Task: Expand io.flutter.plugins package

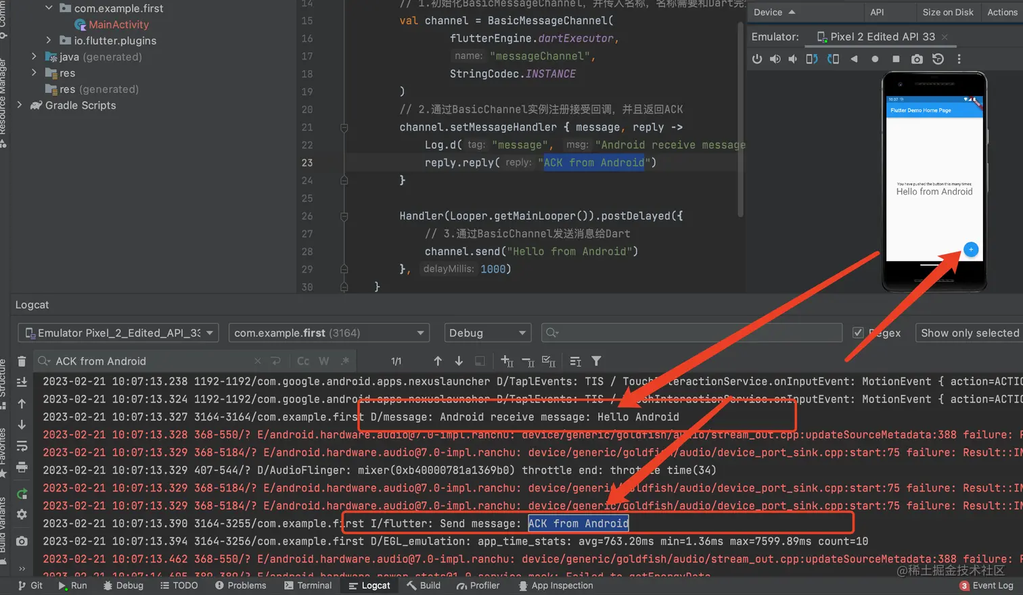Action: [49, 41]
